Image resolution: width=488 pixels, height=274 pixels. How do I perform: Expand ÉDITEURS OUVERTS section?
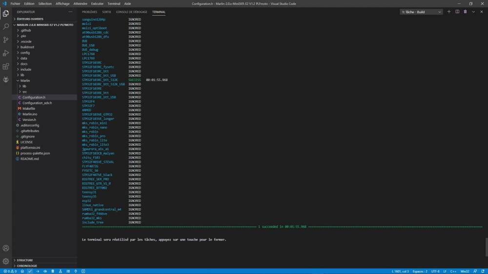(x=44, y=19)
